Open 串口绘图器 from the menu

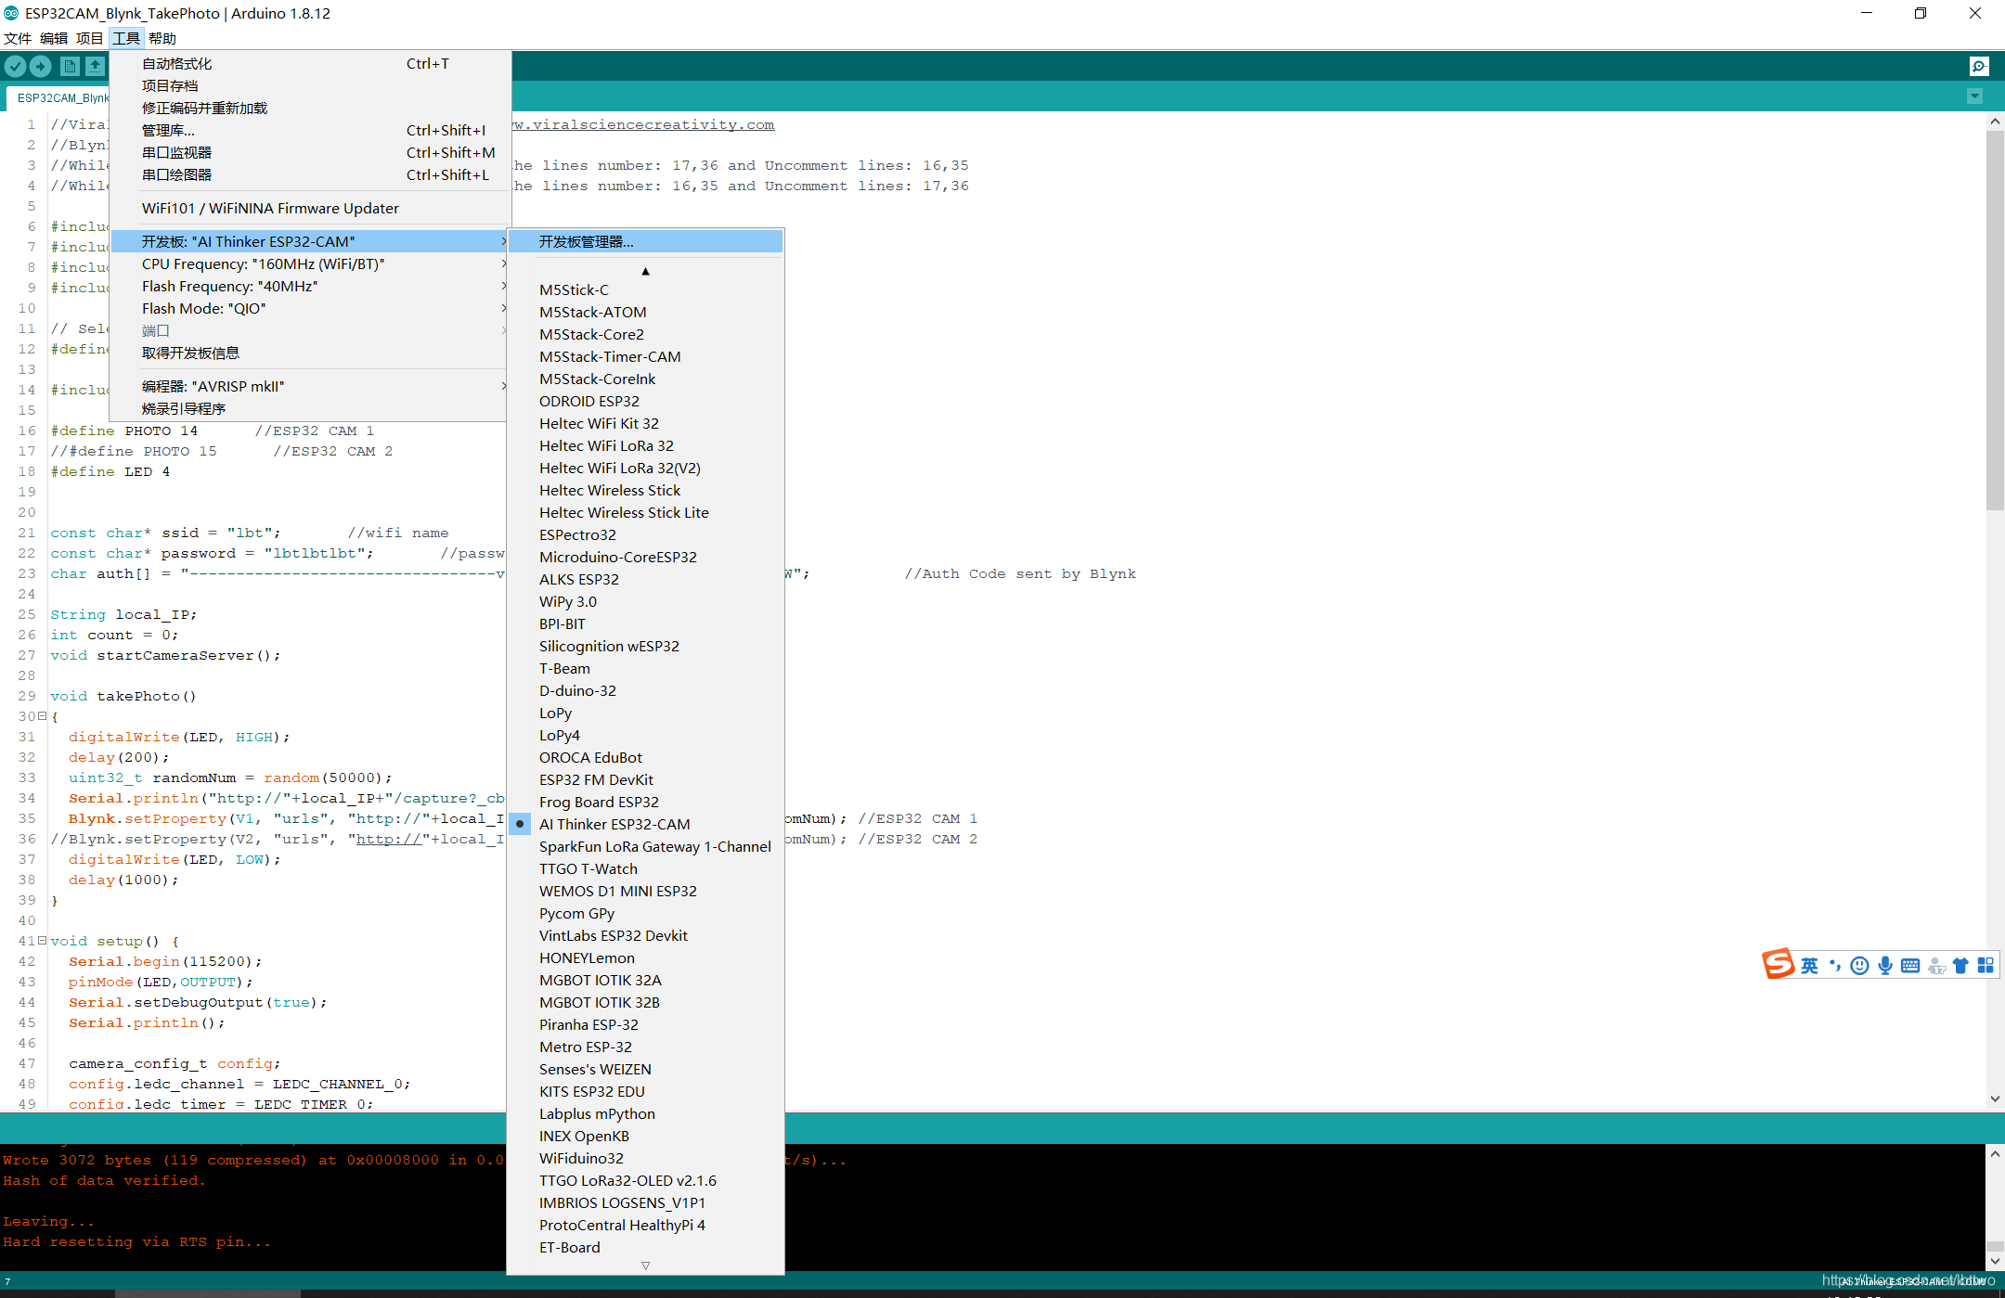[x=310, y=174]
